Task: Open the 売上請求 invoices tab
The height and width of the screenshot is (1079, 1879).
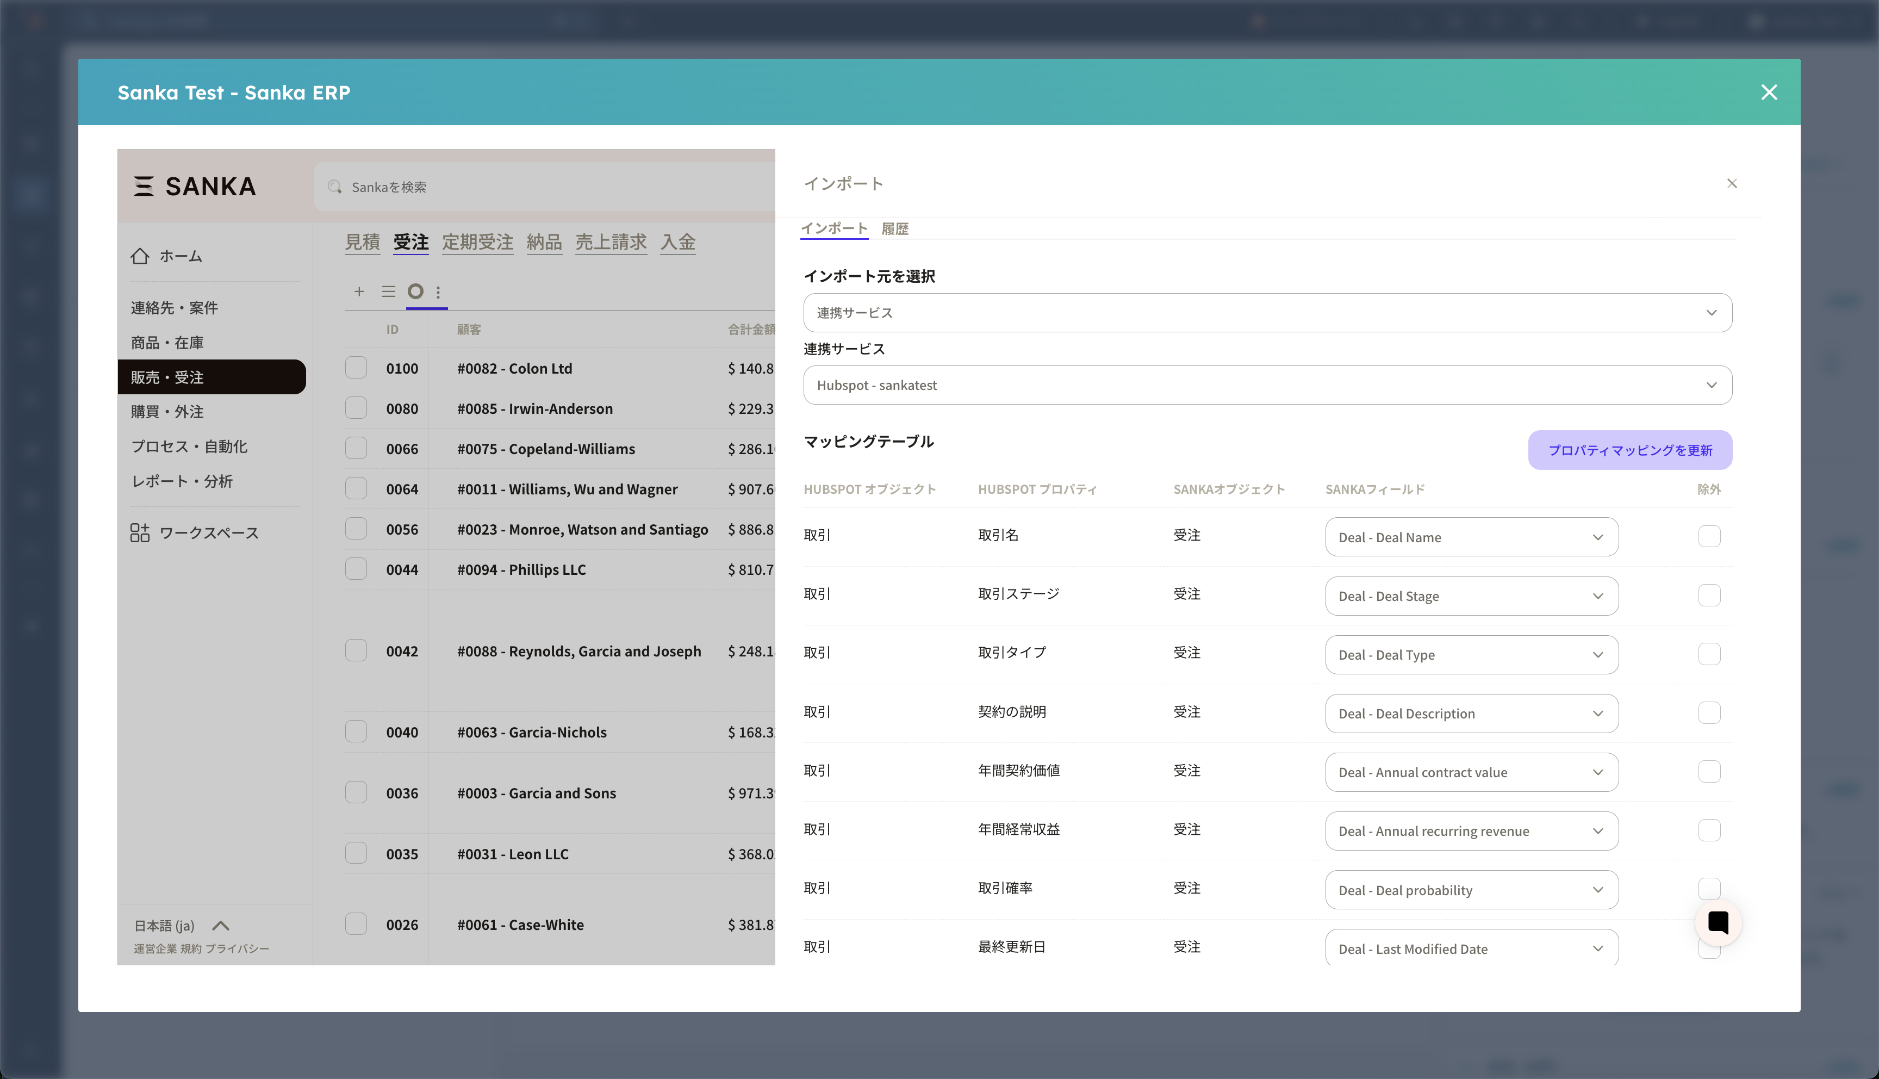Action: coord(610,243)
